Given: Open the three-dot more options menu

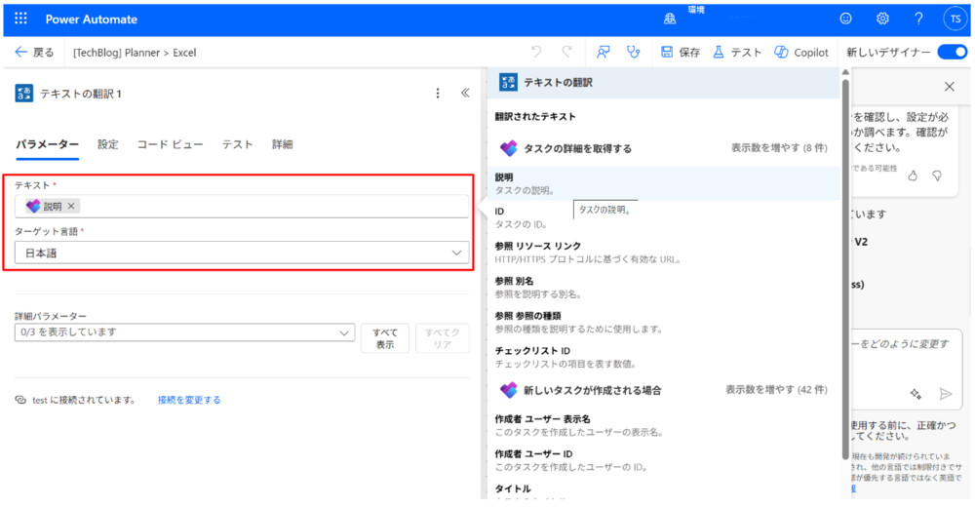Looking at the screenshot, I should pyautogui.click(x=438, y=94).
